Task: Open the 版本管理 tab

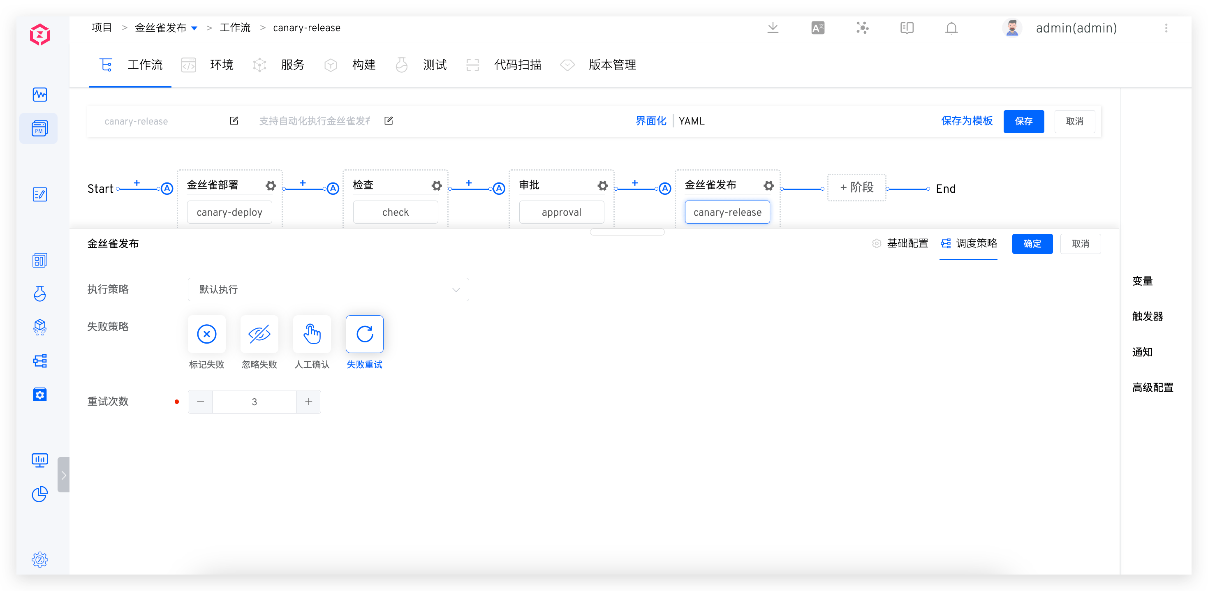Action: click(598, 65)
